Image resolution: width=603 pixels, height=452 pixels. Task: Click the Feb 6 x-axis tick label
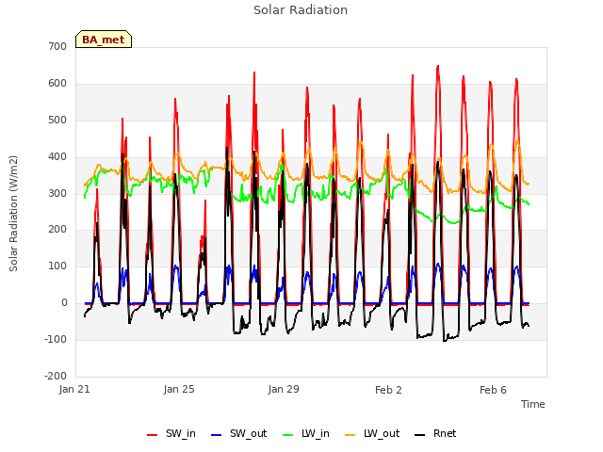[x=493, y=390]
